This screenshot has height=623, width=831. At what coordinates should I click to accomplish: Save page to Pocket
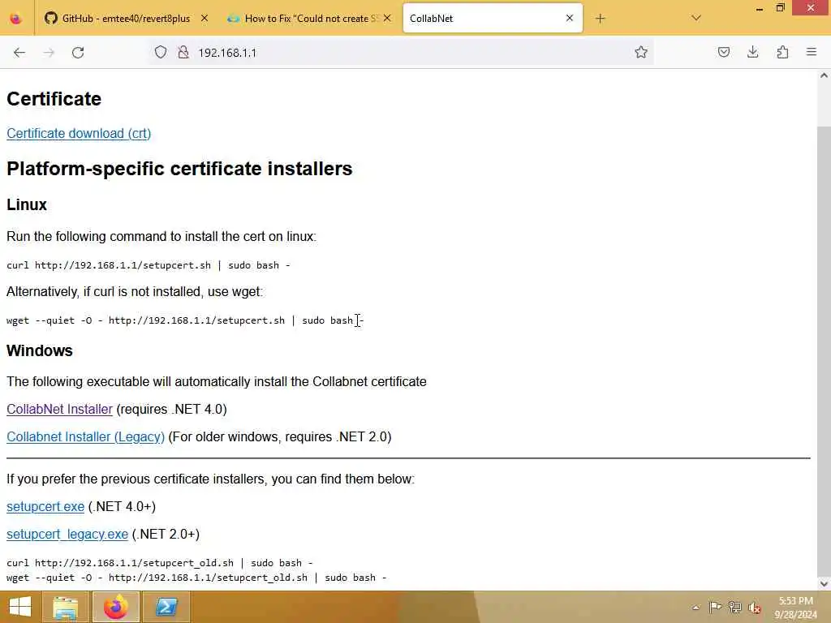pyautogui.click(x=723, y=52)
